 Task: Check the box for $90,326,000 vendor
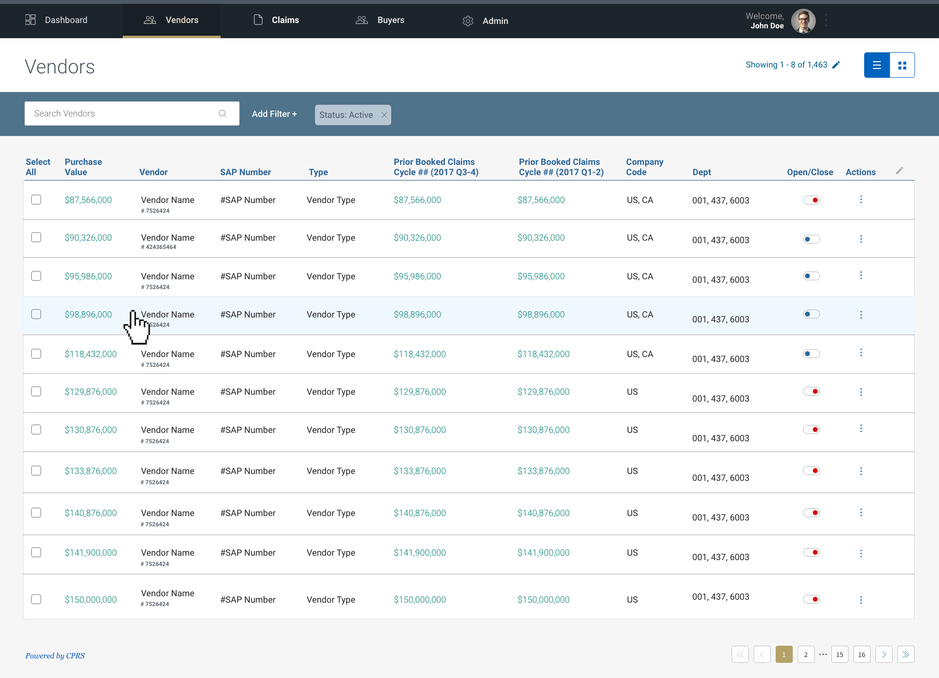pos(36,237)
